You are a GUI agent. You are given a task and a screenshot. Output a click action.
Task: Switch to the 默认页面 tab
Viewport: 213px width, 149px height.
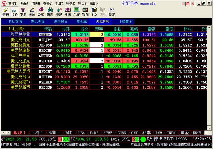pyautogui.click(x=38, y=22)
